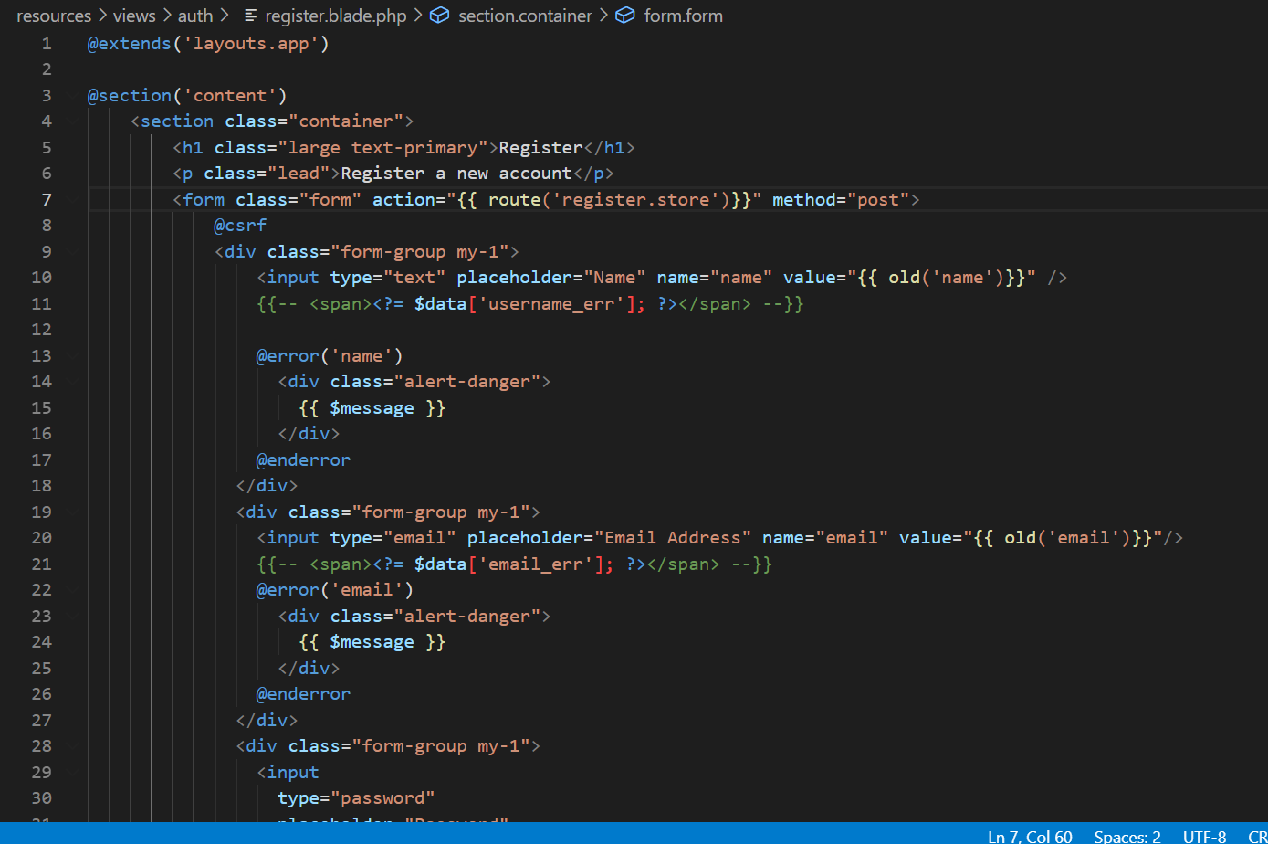Click the cube icon beside form.form breadcrumb
Image resolution: width=1268 pixels, height=844 pixels.
point(624,16)
